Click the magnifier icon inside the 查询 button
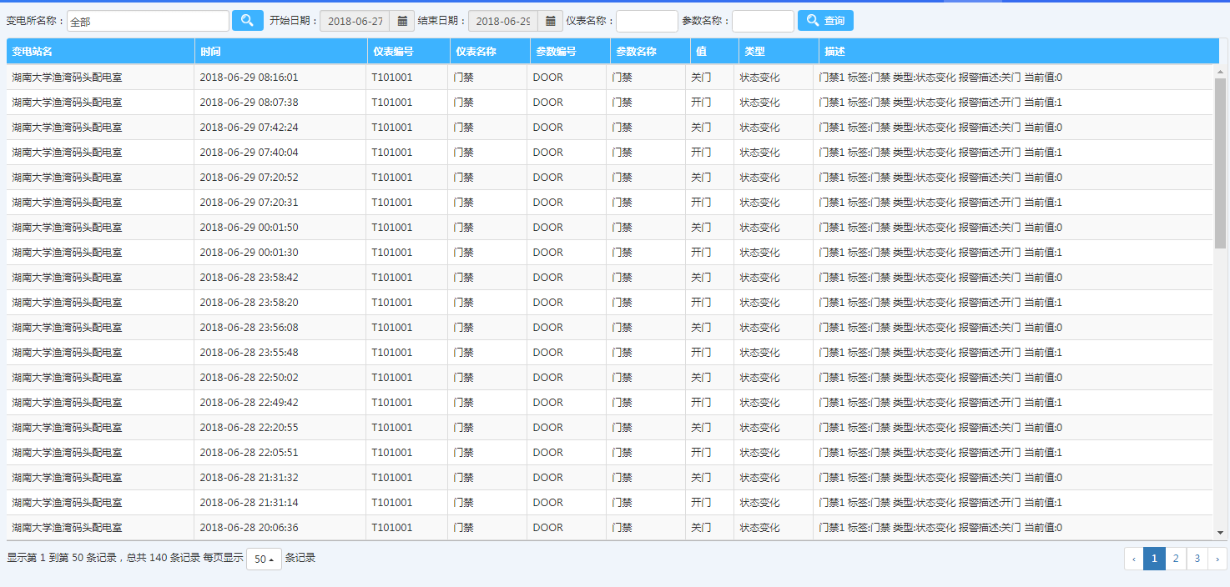 (810, 20)
